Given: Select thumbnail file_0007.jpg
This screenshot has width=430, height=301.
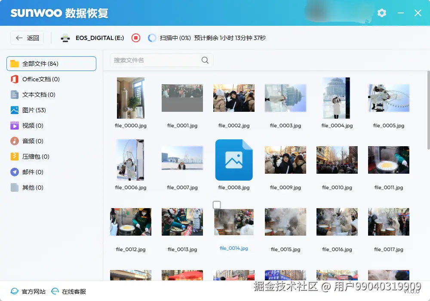Looking at the screenshot, I should tap(182, 158).
